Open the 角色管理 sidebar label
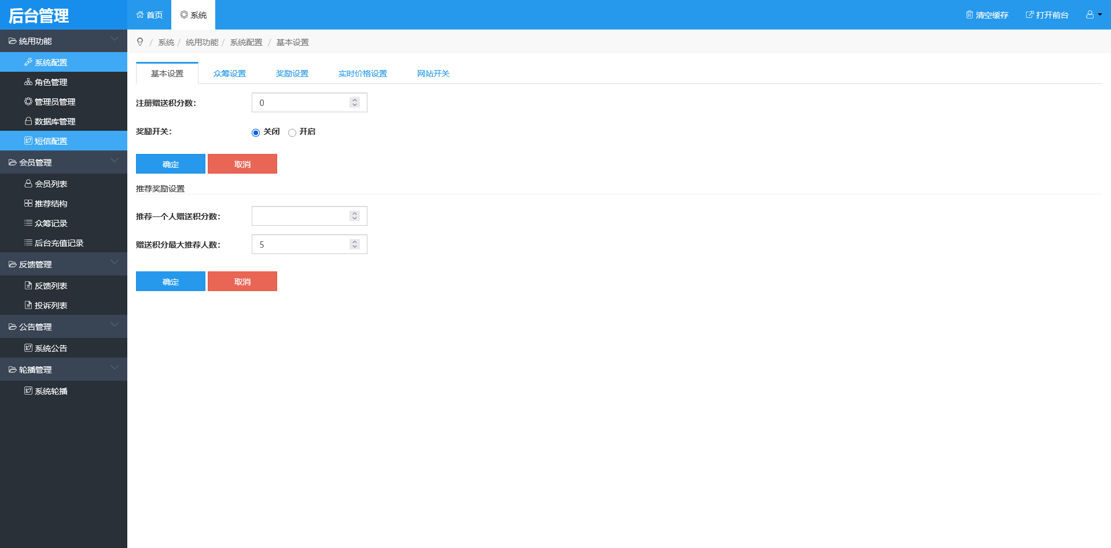The image size is (1111, 548). [51, 82]
